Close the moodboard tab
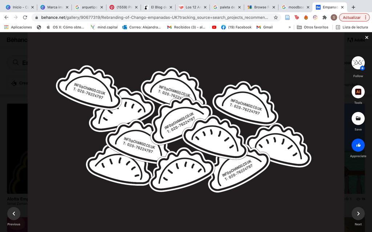This screenshot has width=372, height=232. [x=308, y=7]
